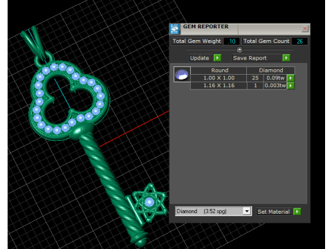Click the GEM REPORTER title bar
Viewport: 332px width, 249px height.
click(240, 28)
